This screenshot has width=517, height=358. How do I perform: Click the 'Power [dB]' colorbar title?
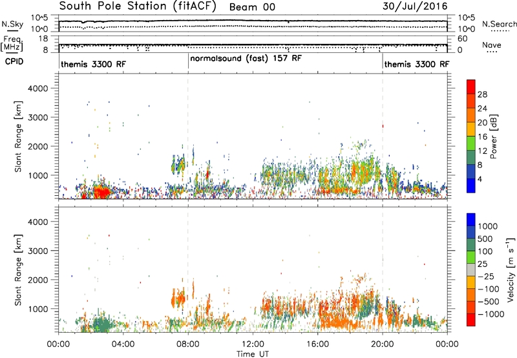(x=494, y=136)
